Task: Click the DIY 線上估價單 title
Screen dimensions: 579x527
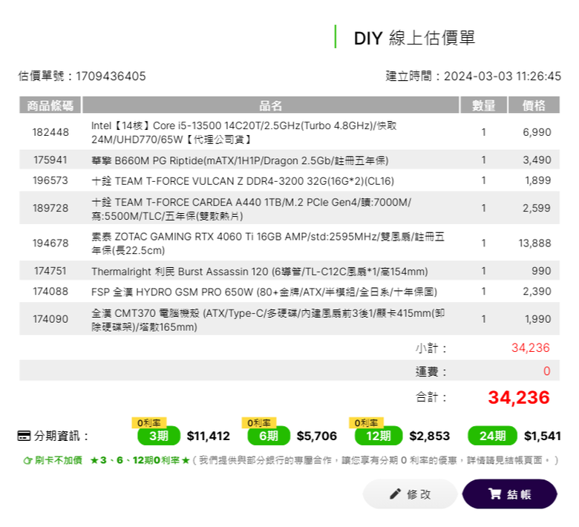Action: point(414,38)
